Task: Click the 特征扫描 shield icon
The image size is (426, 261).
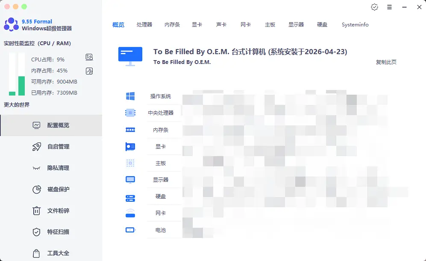Action: (x=36, y=232)
